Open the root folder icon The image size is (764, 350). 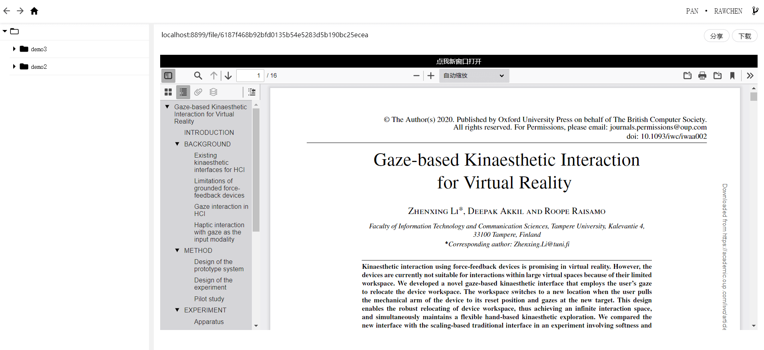pos(15,31)
